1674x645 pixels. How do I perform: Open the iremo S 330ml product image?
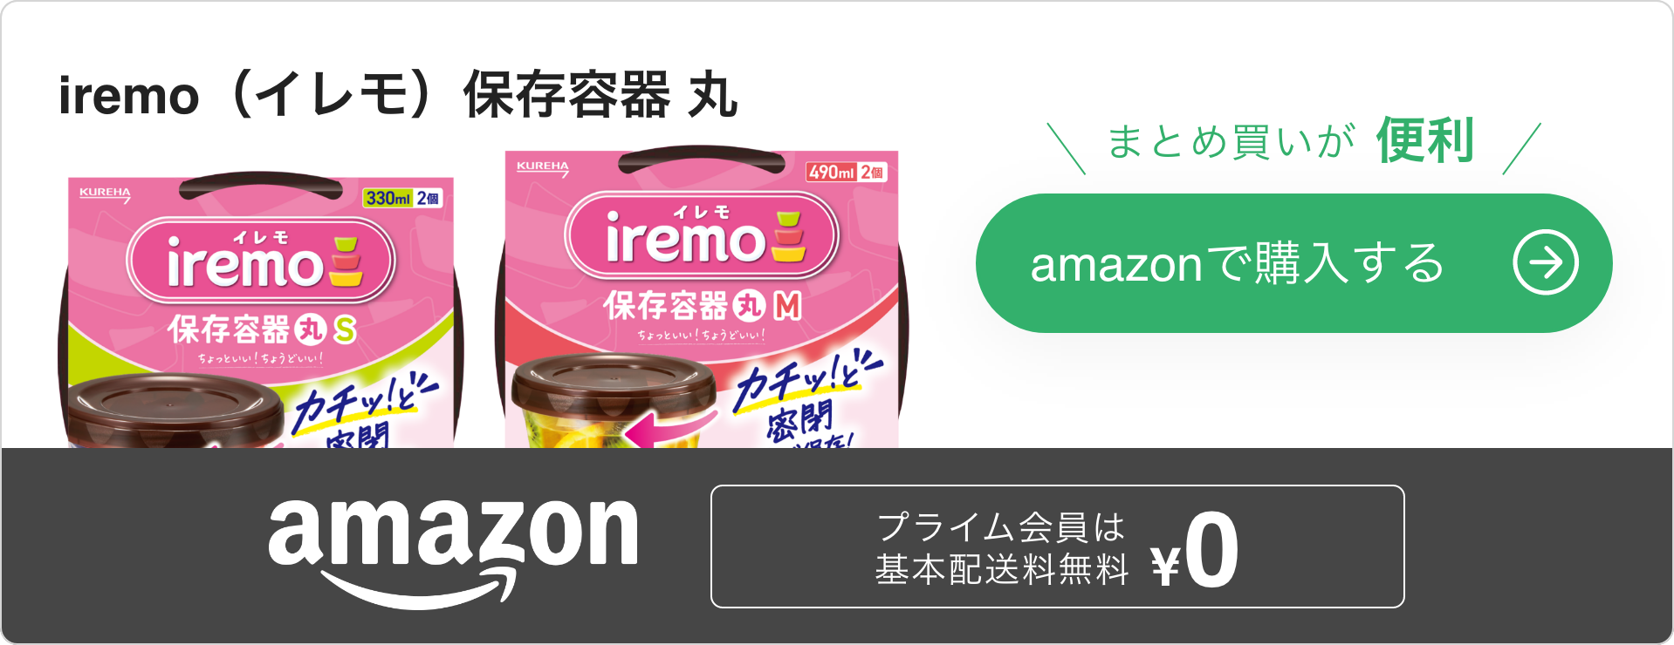click(260, 309)
